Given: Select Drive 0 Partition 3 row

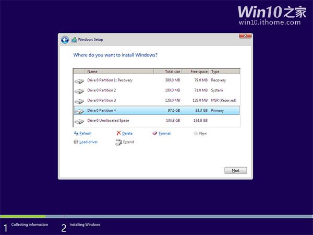Looking at the screenshot, I should coord(156,100).
